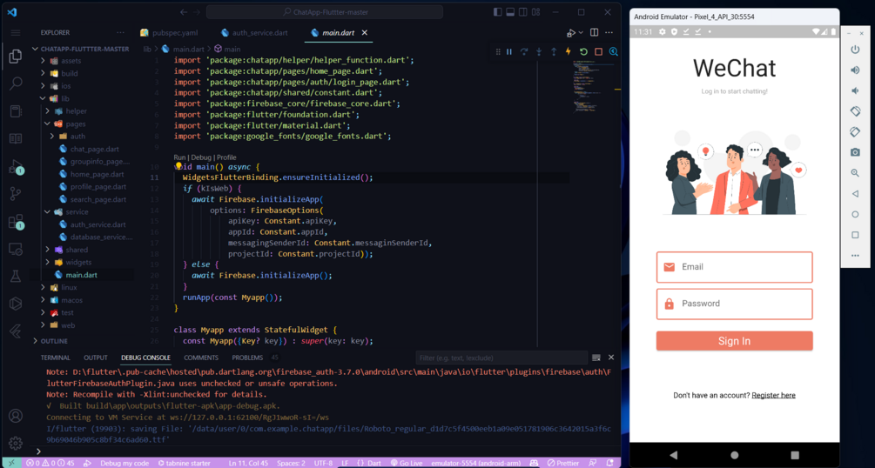The height and width of the screenshot is (468, 875).
Task: Open Run and Debug view in activity bar
Action: (16, 167)
